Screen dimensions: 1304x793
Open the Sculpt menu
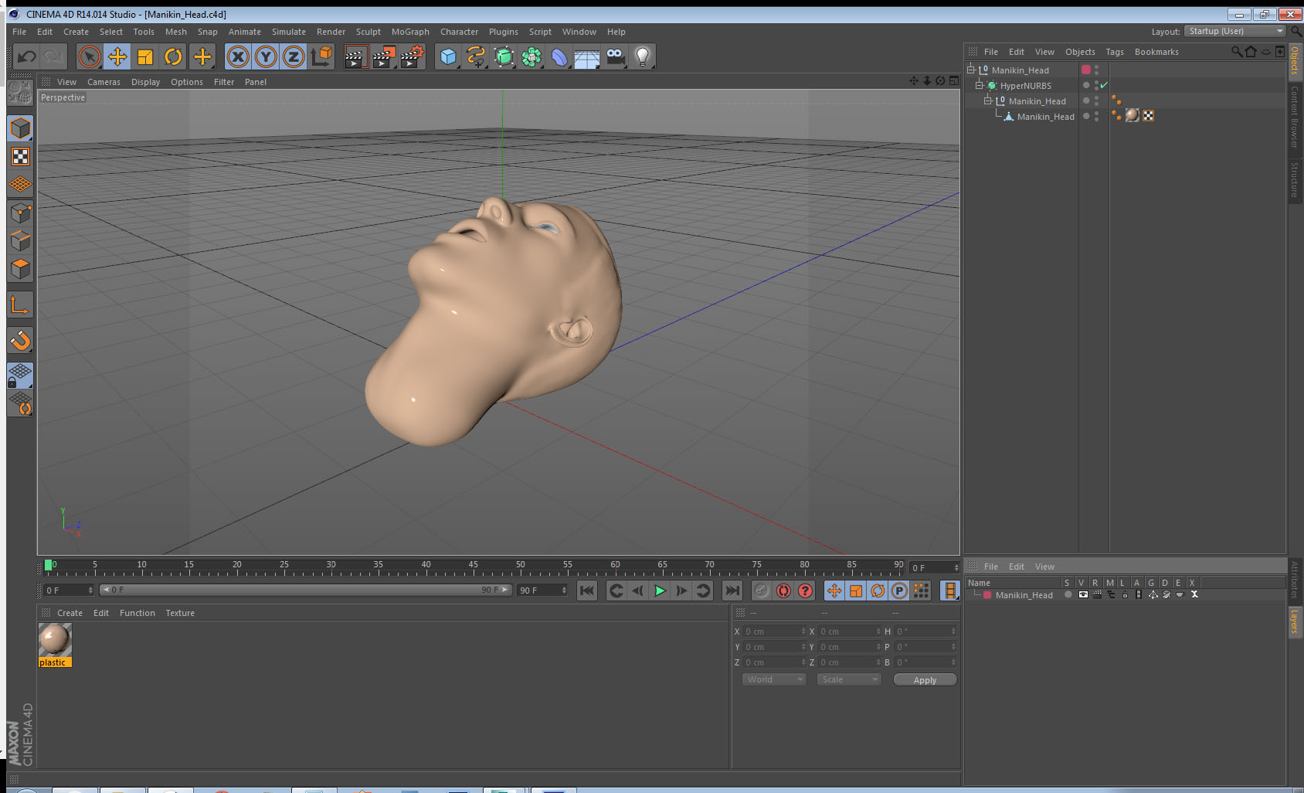(368, 32)
